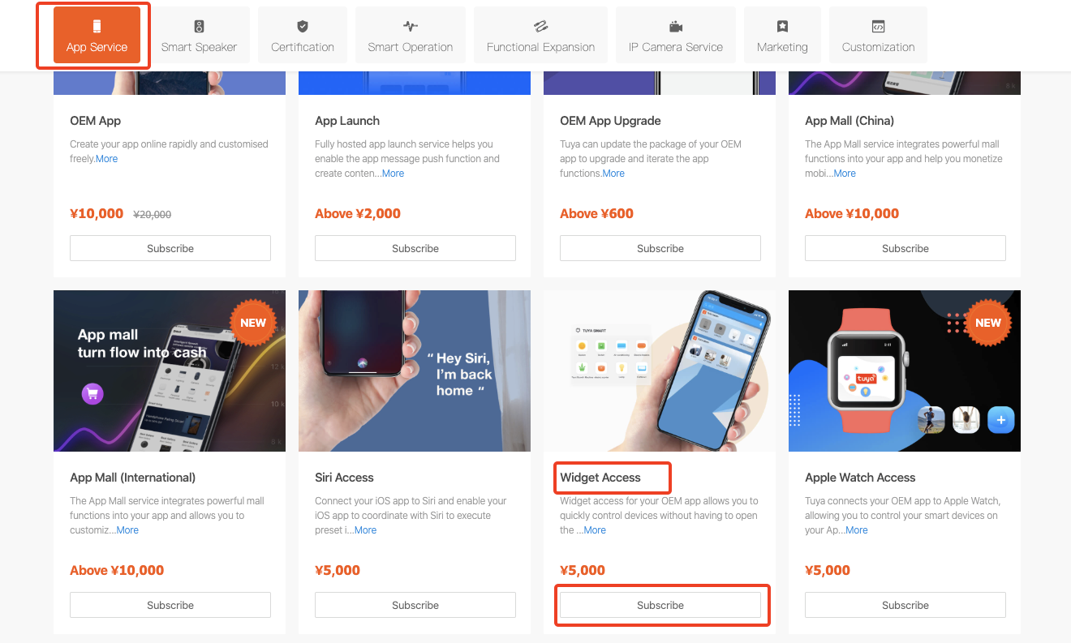Click the App Service phone icon
The image size is (1071, 643).
pos(97,26)
